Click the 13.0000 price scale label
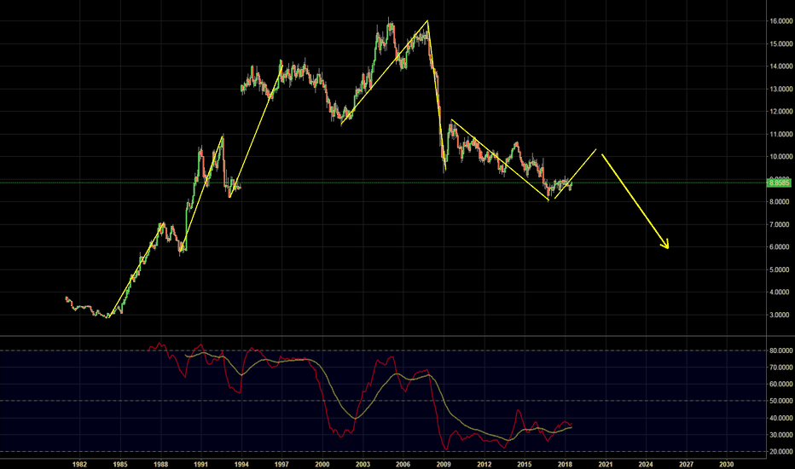Screen dimensions: 795x469 point(780,90)
